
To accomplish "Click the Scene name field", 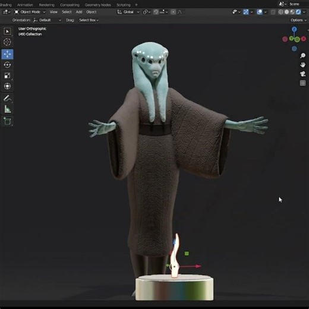I will [x=298, y=4].
